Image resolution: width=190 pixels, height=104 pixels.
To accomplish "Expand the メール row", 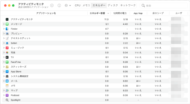I will 4,81.
